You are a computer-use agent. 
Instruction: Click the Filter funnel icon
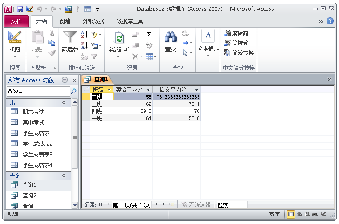[69, 37]
